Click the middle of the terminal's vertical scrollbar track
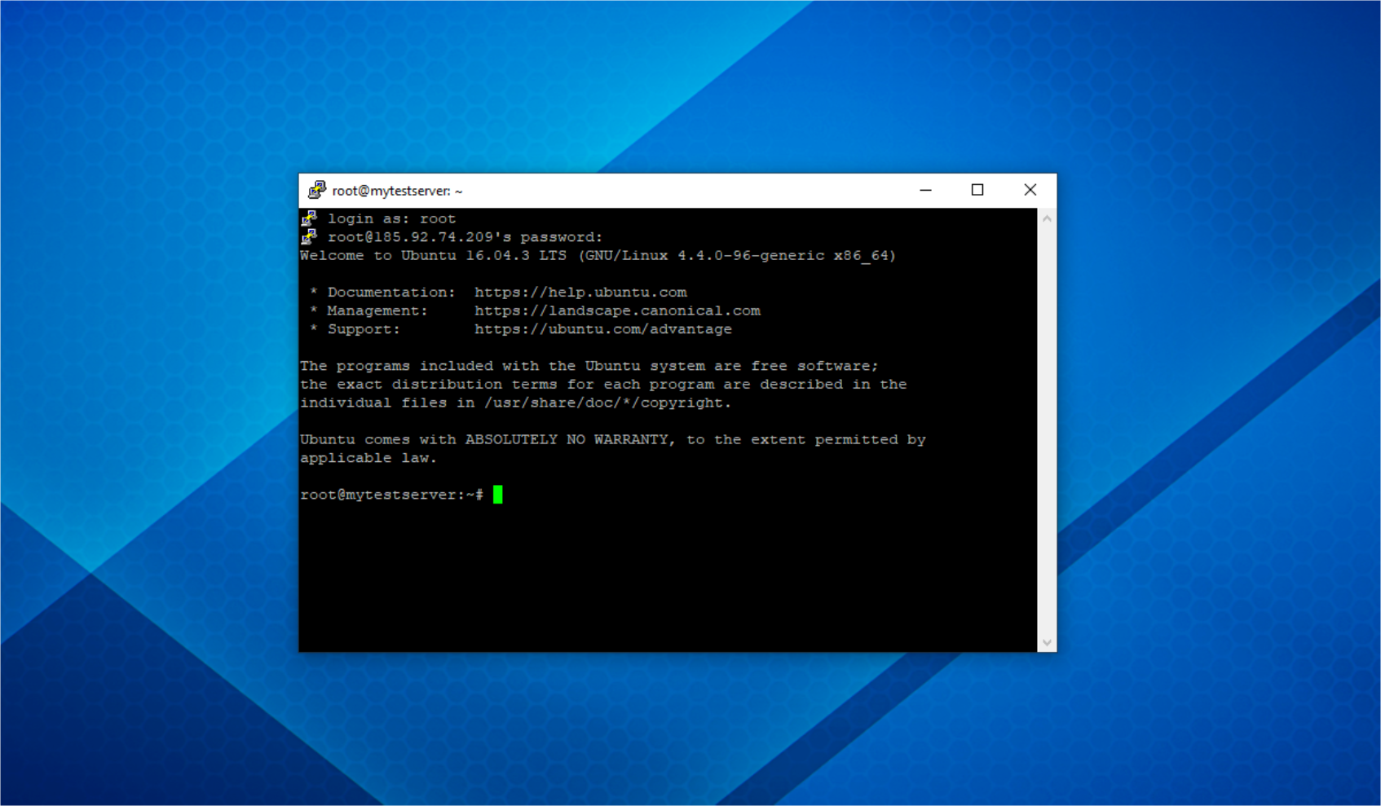The height and width of the screenshot is (806, 1381). pyautogui.click(x=1047, y=430)
